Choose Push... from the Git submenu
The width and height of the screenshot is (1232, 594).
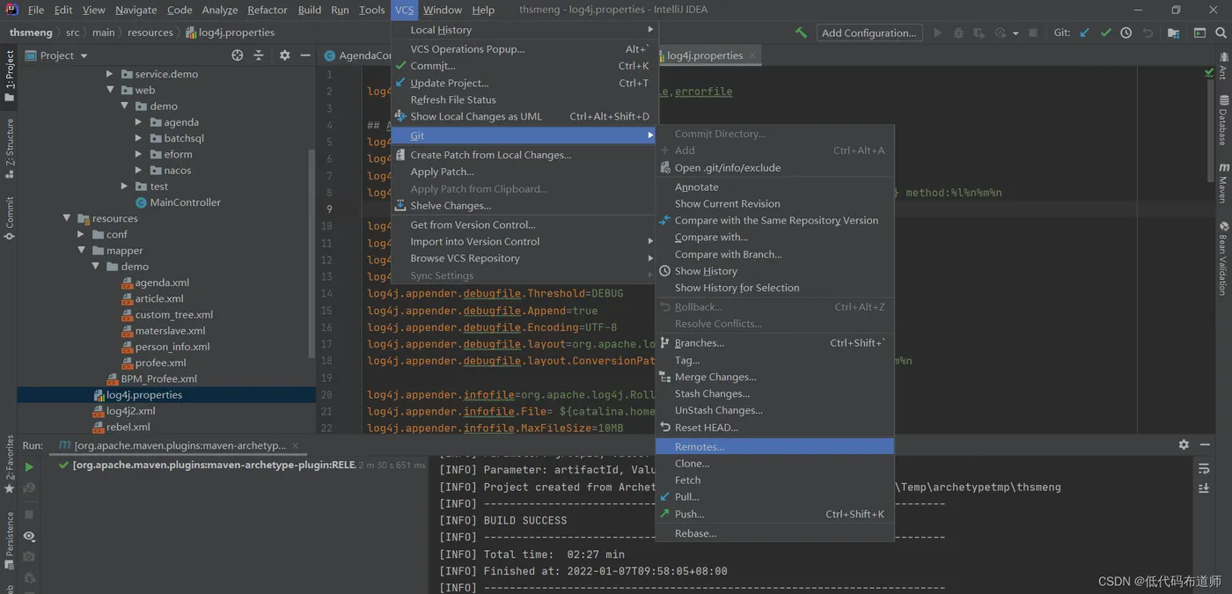[689, 514]
